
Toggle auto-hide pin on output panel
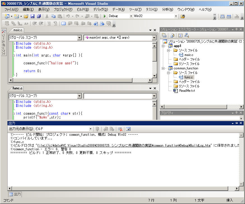click(237, 123)
